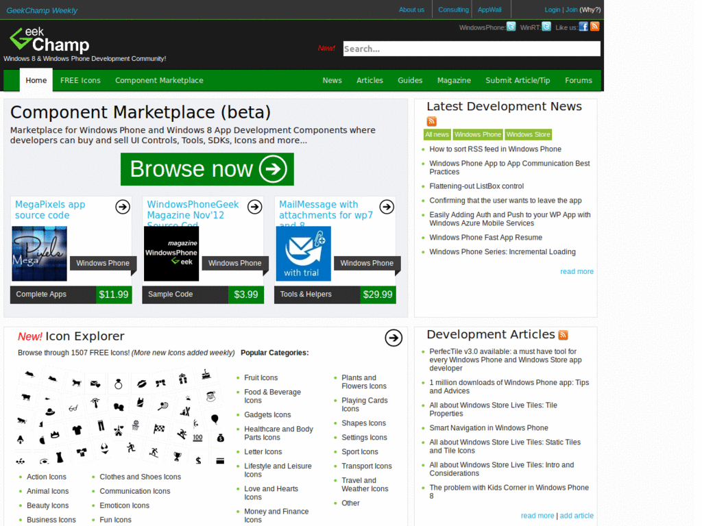The image size is (702, 526).
Task: Click the WinRT Twitter icon
Action: 546,27
